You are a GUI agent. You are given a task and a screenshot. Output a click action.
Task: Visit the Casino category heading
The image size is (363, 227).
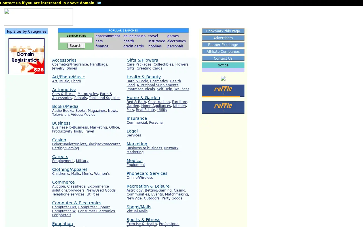59,140
